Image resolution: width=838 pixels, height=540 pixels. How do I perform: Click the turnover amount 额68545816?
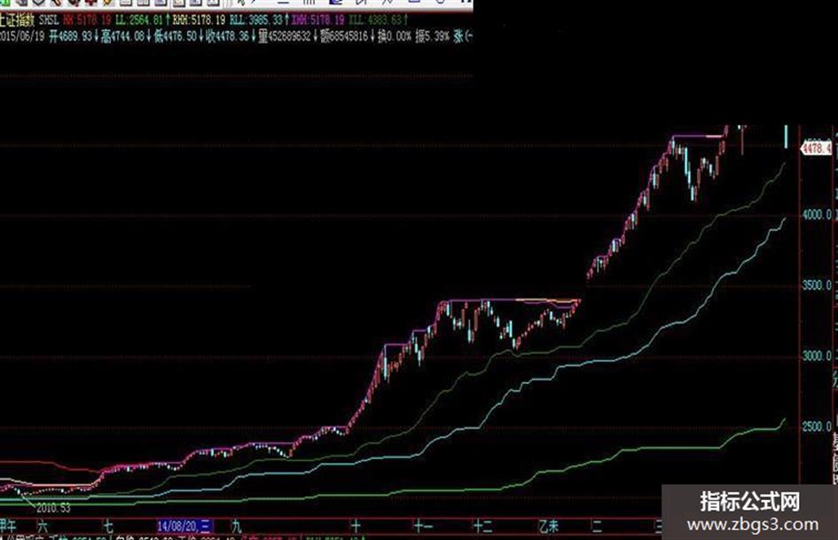[x=344, y=37]
